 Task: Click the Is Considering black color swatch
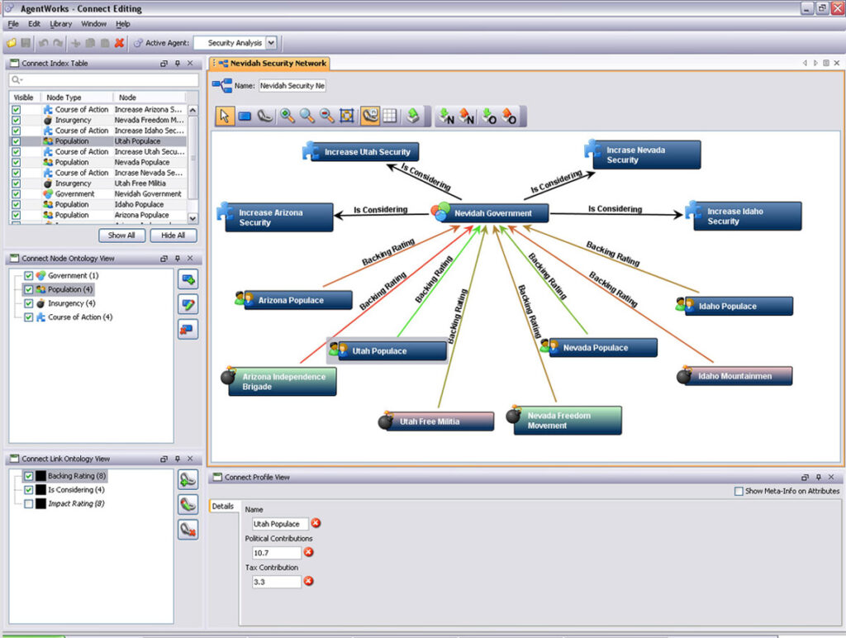point(40,490)
